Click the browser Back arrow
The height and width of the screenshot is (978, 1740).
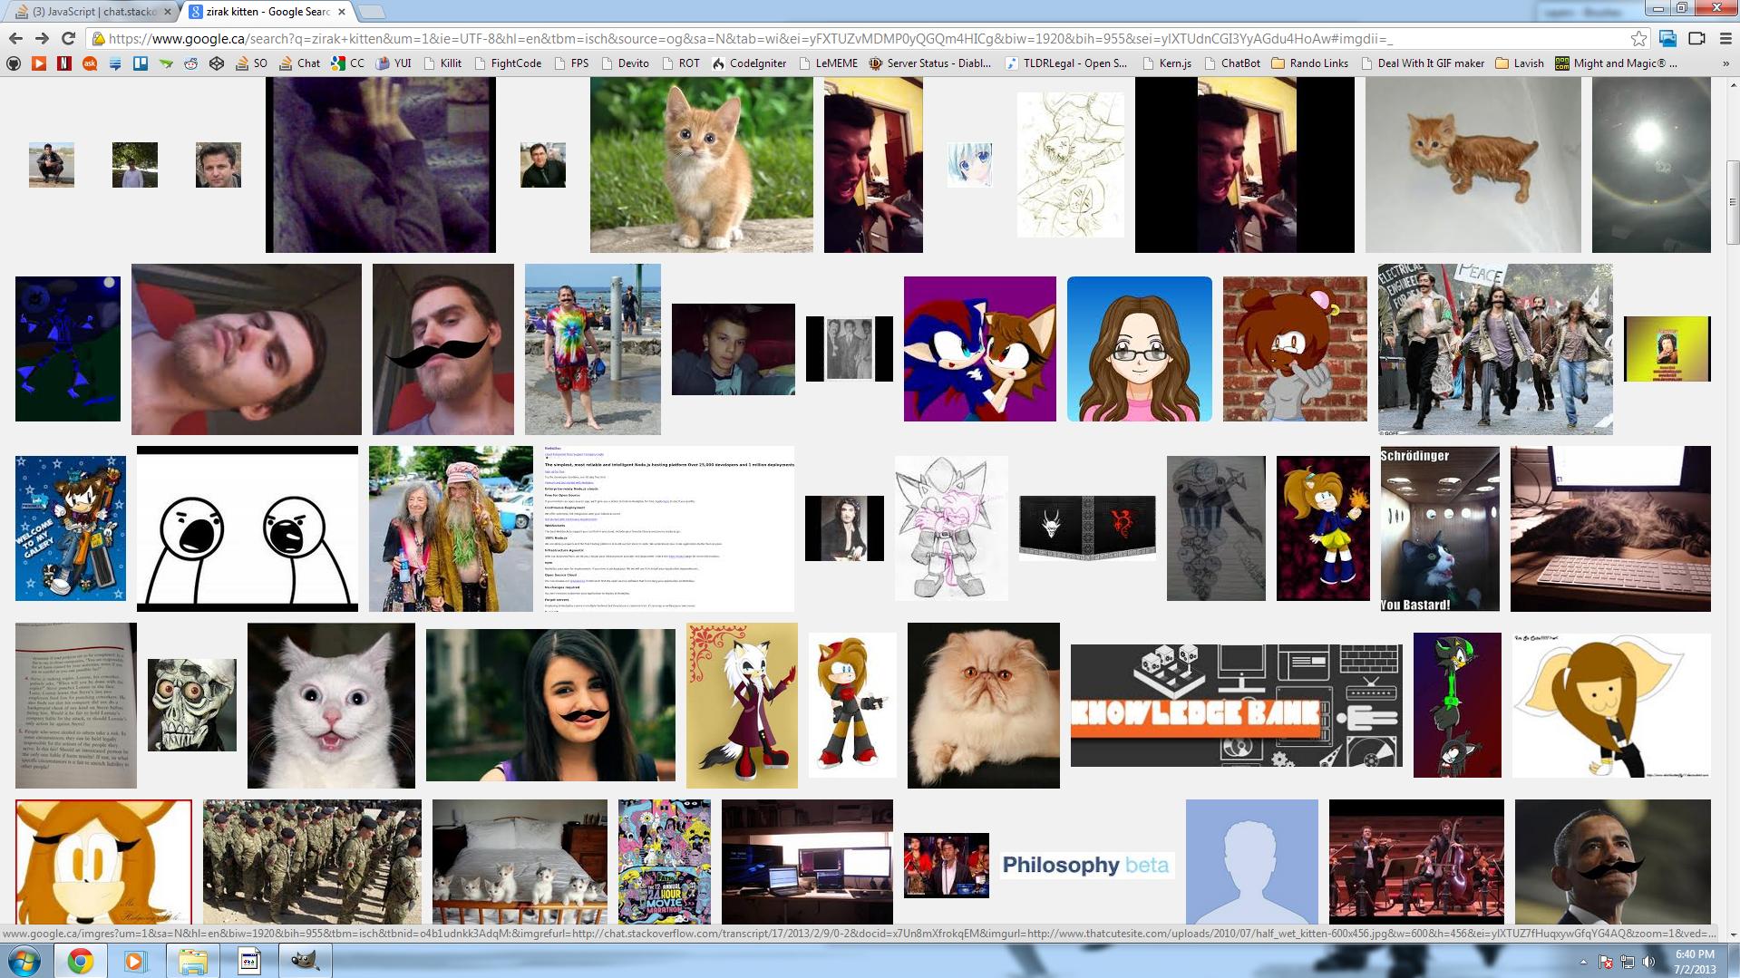point(15,38)
